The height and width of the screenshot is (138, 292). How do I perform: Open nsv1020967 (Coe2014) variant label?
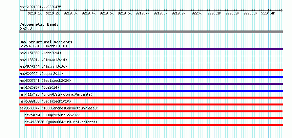(x=39, y=87)
